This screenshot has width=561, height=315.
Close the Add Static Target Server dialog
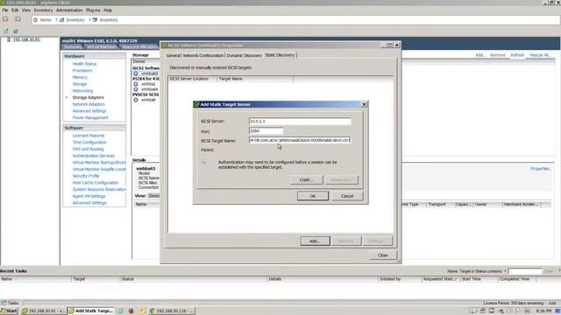click(x=364, y=104)
